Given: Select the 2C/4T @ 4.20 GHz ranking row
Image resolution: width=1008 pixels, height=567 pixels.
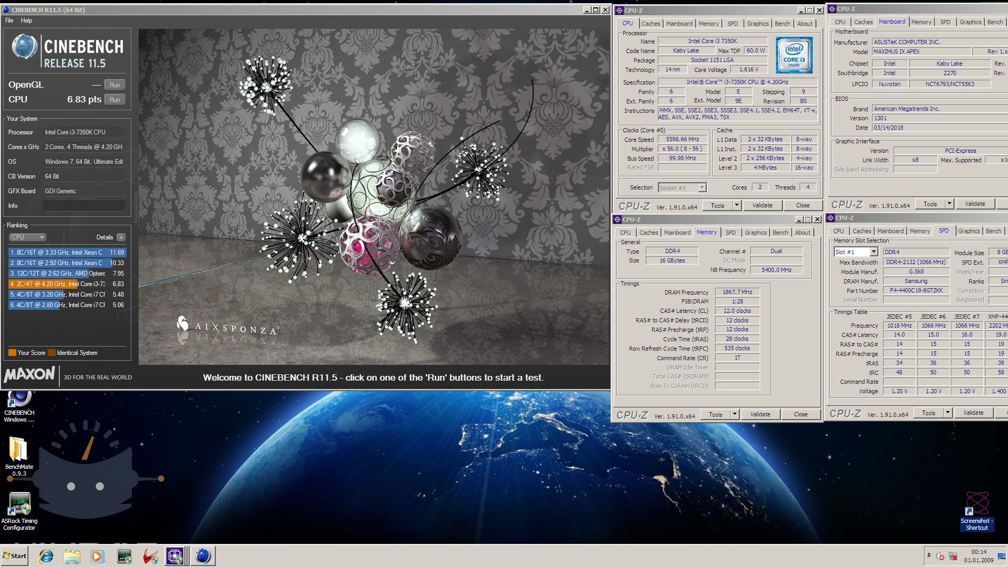Looking at the screenshot, I should [x=67, y=284].
